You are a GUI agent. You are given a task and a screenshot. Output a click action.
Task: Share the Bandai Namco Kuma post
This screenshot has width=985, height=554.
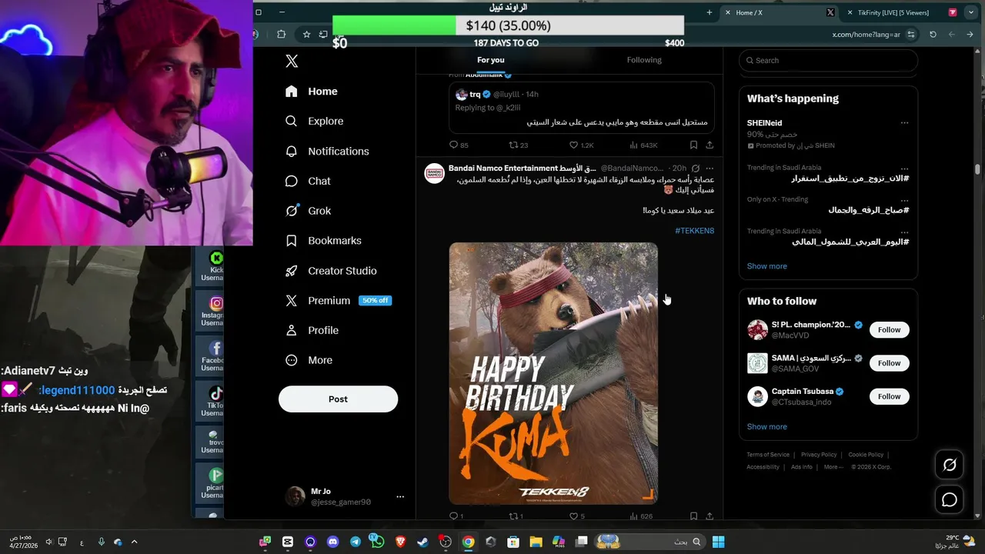pos(710,516)
